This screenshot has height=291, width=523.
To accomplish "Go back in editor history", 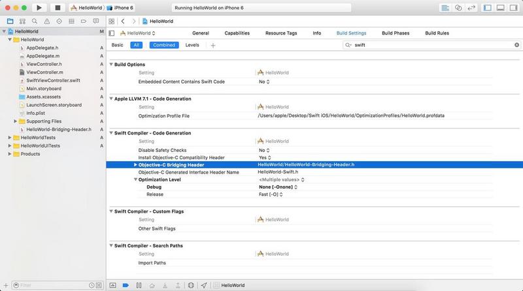I will click(123, 22).
